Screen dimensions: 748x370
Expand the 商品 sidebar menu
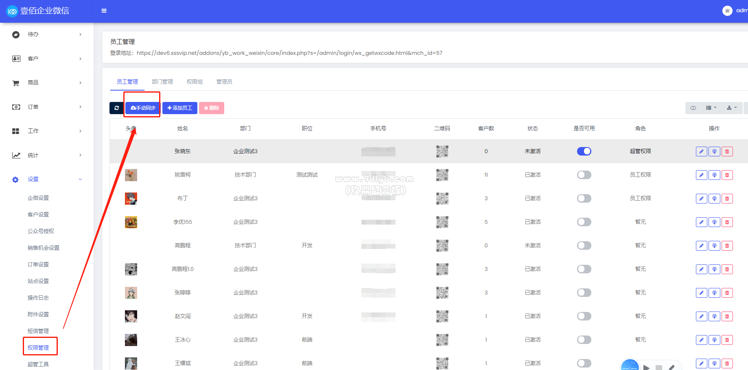(x=47, y=83)
